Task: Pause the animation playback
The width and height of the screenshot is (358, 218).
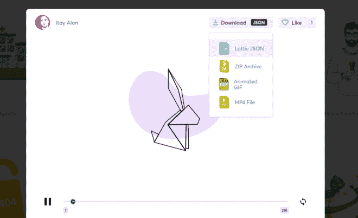Action: 48,202
